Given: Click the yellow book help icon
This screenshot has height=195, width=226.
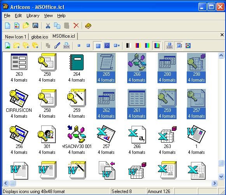Looking at the screenshot, I should pyautogui.click(x=88, y=26).
